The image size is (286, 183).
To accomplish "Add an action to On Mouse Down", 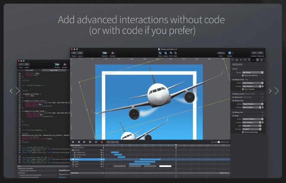I will [263, 94].
